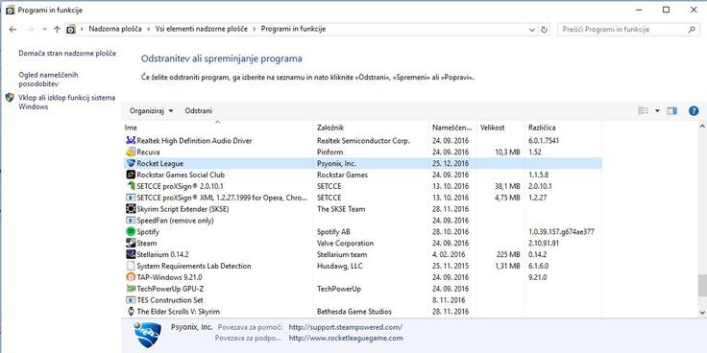707x353 pixels.
Task: Expand chevron after Vsi elementi nadzorne plošče
Action: tap(255, 30)
